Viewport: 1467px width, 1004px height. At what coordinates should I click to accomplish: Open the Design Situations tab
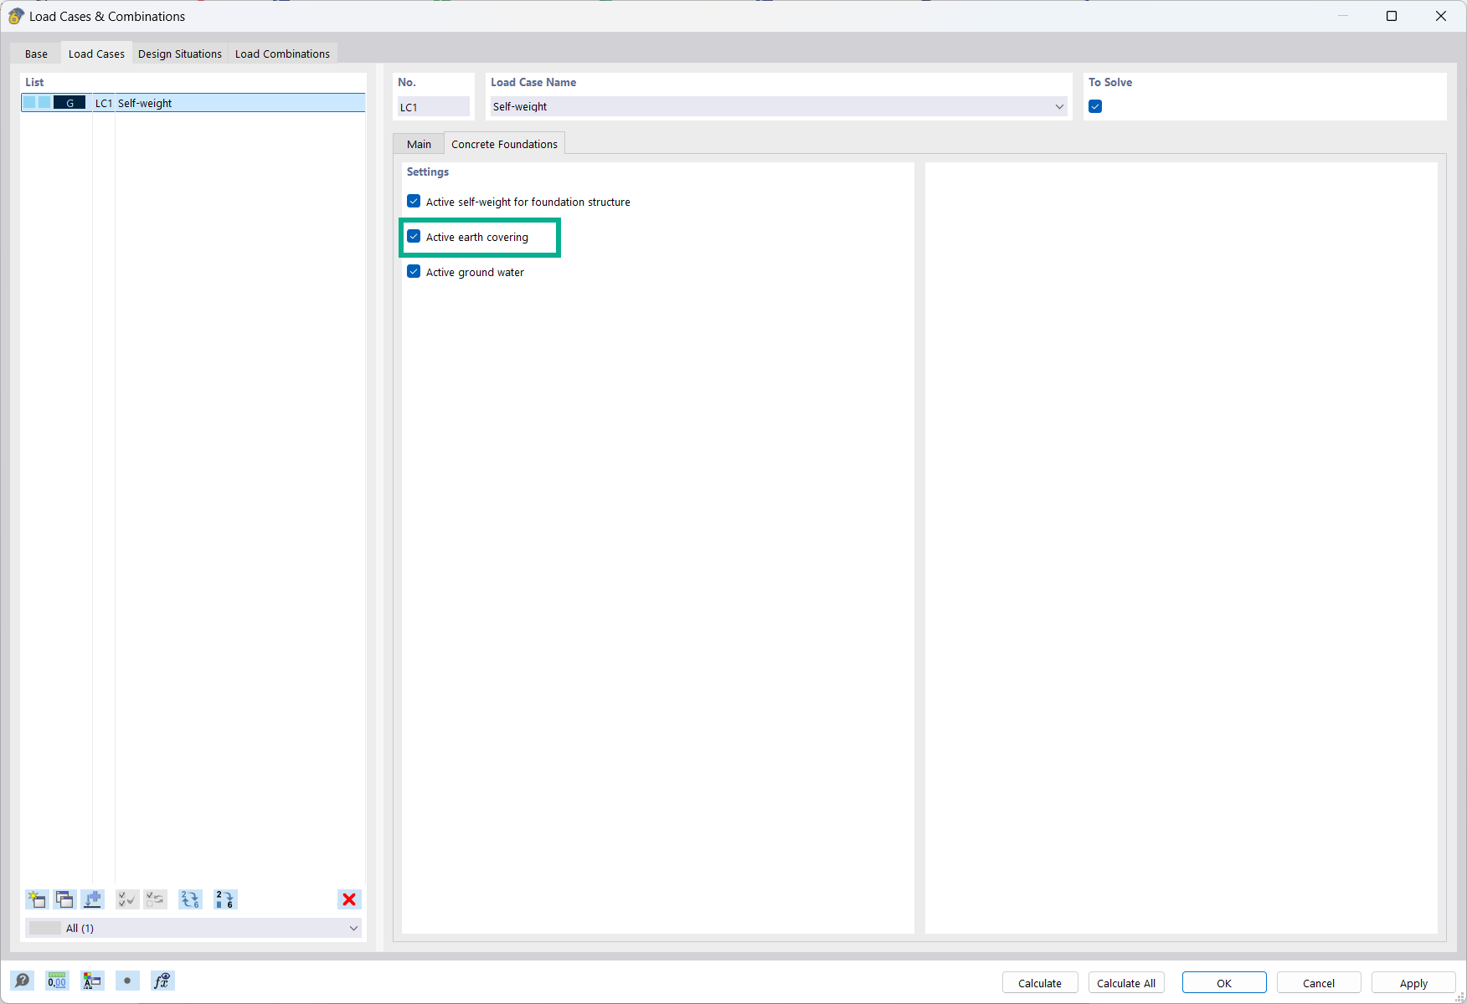pos(180,54)
